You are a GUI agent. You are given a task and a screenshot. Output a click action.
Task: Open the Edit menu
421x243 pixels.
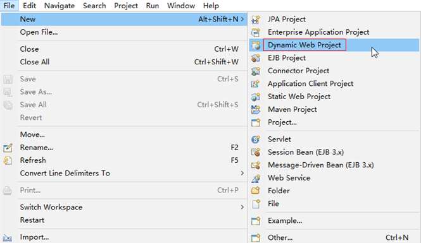[29, 6]
